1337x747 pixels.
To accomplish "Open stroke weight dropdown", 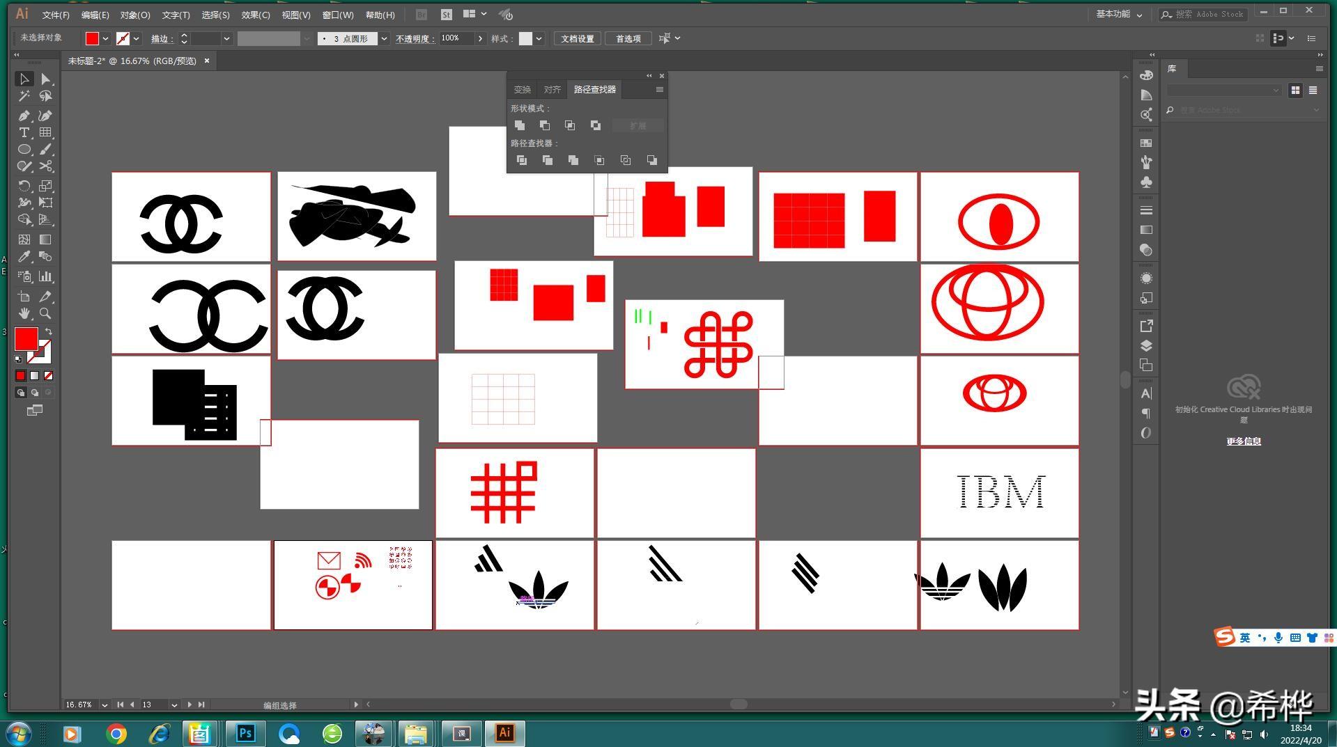I will point(226,39).
